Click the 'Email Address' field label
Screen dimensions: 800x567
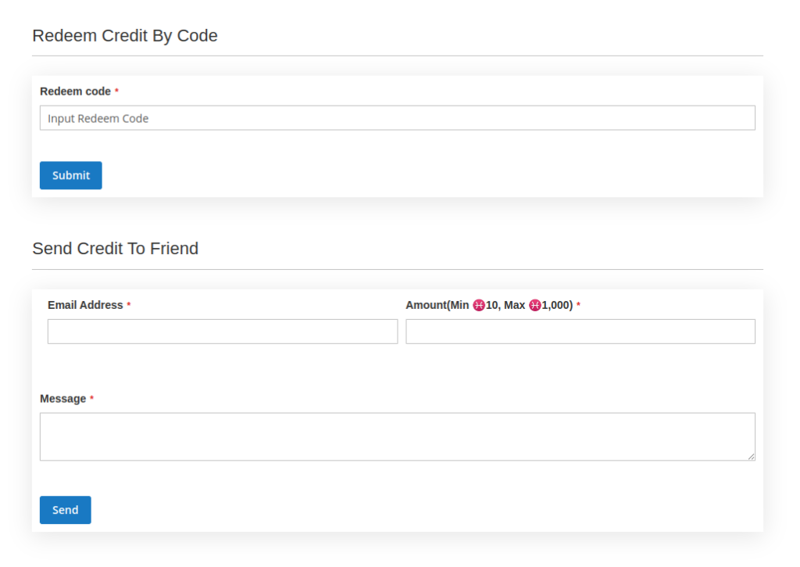tap(85, 305)
